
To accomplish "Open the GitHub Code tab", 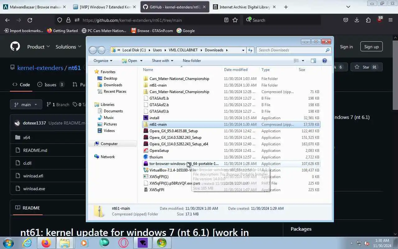I will coord(21,84).
